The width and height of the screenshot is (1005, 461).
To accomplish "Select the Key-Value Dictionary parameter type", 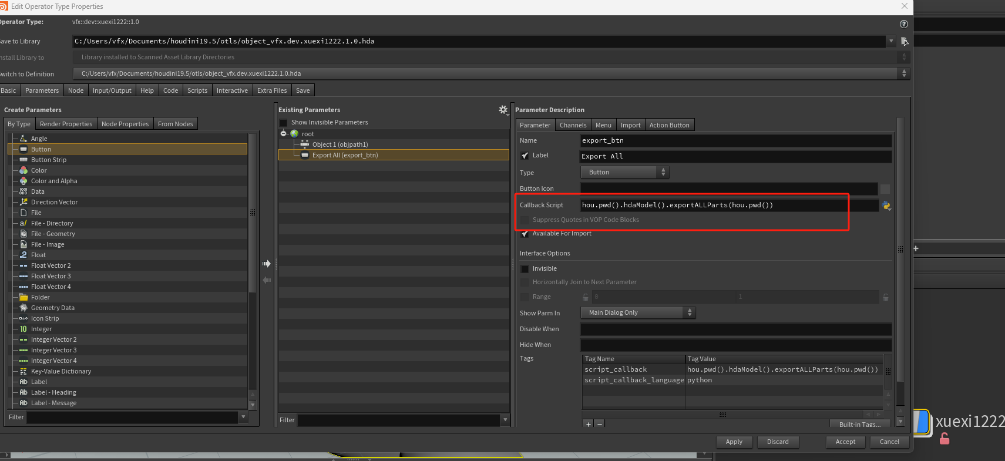I will (x=61, y=371).
